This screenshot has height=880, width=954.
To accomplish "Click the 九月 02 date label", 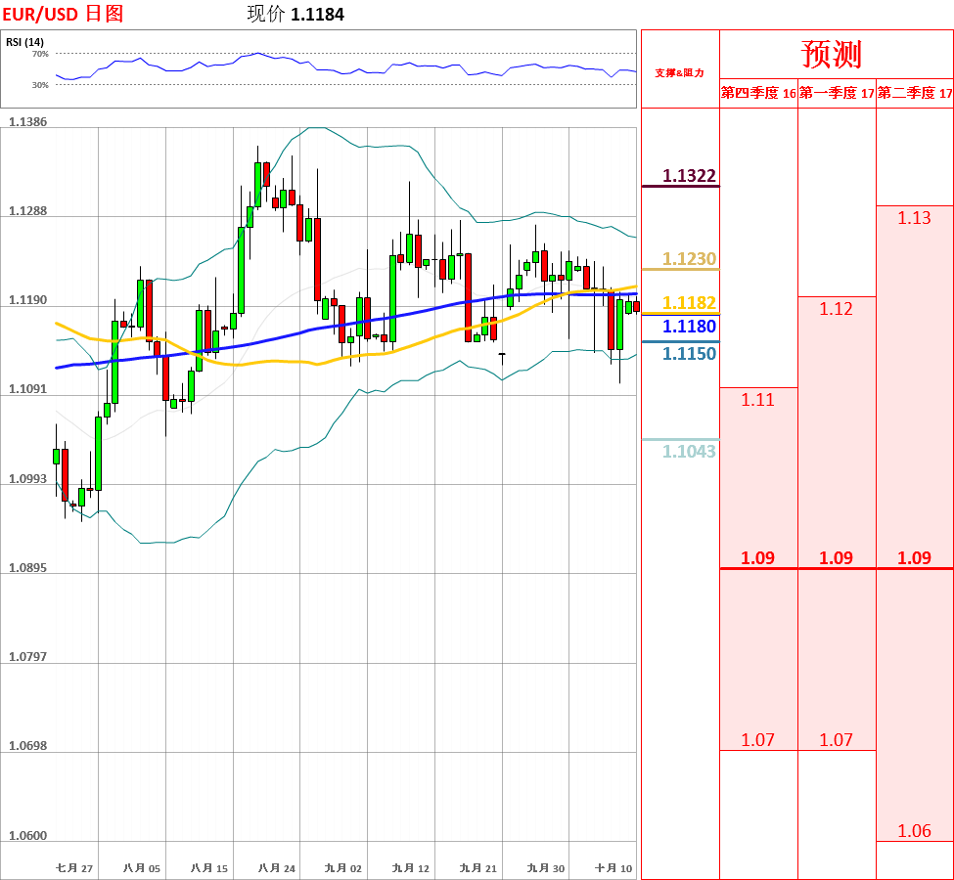I will click(x=343, y=868).
